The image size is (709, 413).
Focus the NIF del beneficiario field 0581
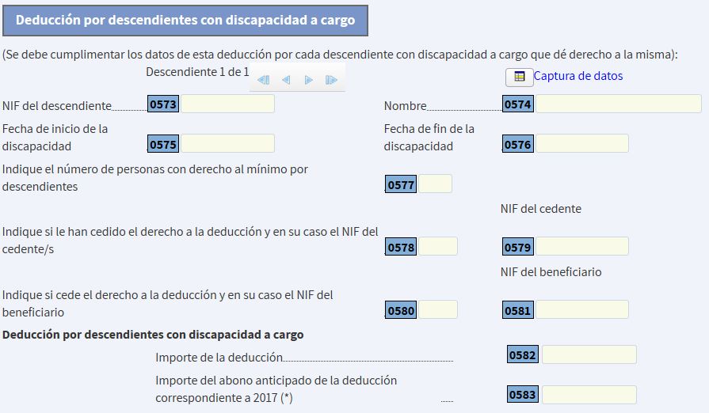click(582, 310)
